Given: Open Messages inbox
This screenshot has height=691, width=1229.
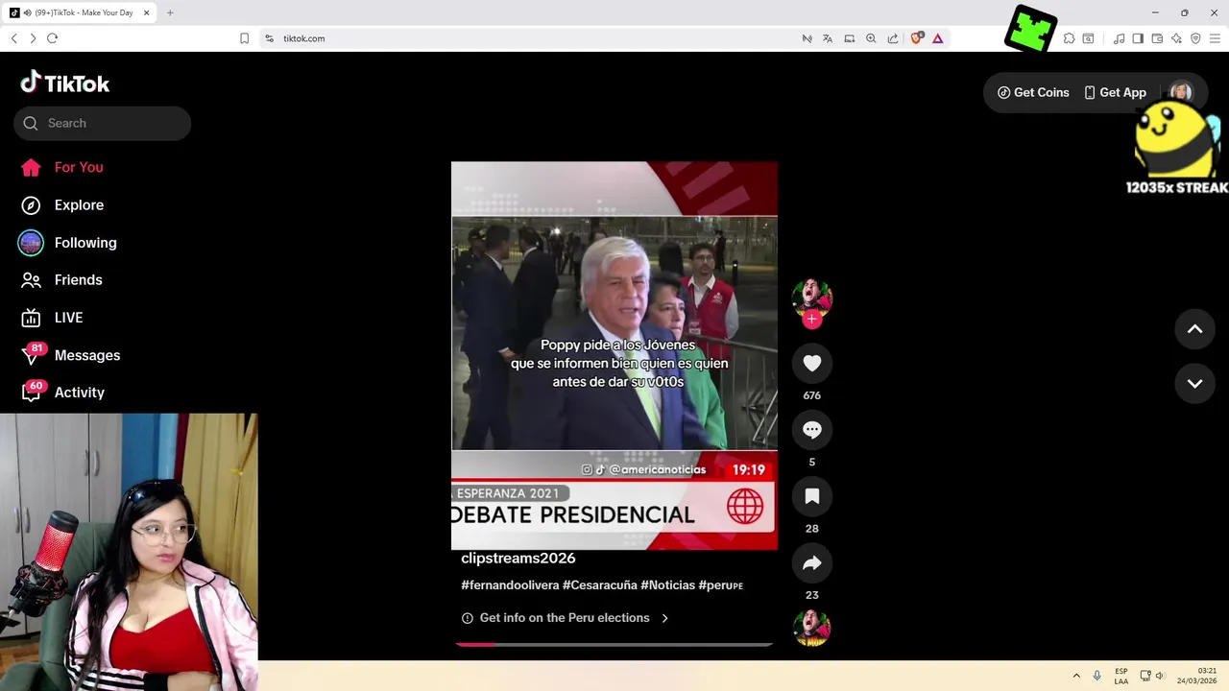Looking at the screenshot, I should [x=70, y=355].
